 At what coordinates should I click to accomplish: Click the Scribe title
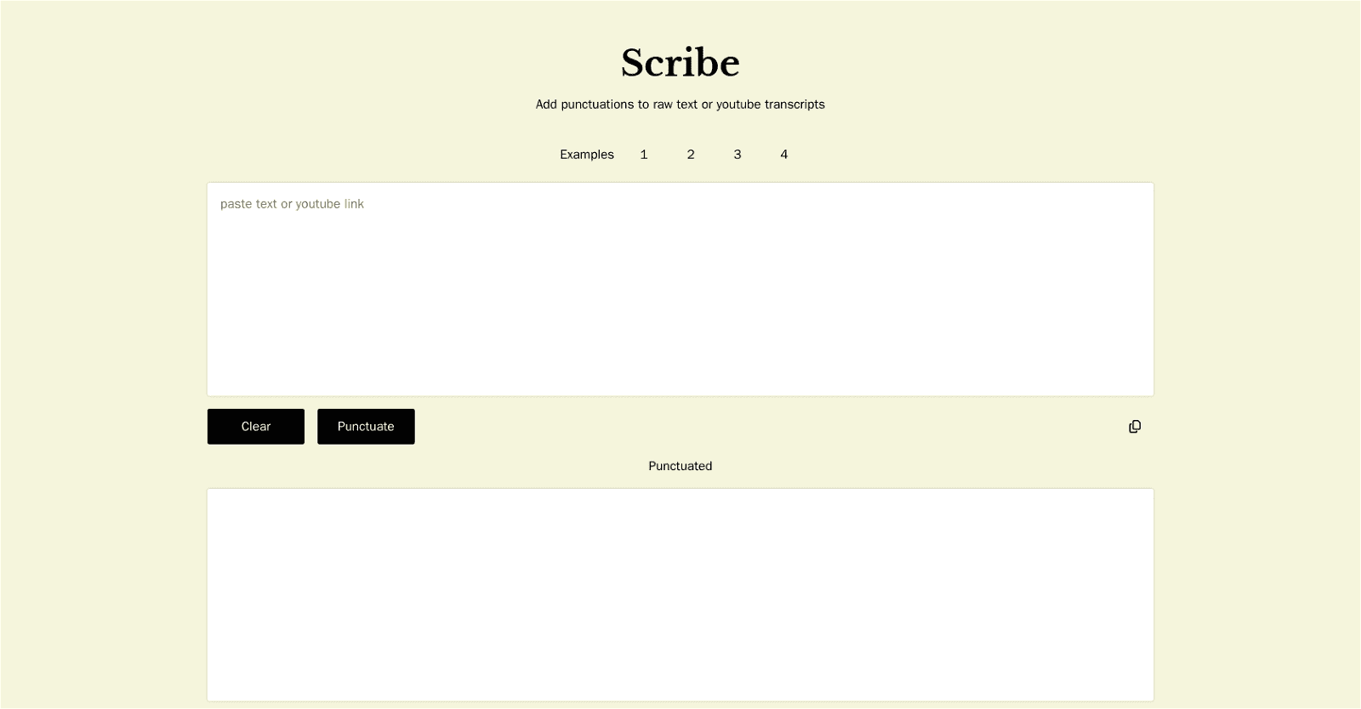680,62
